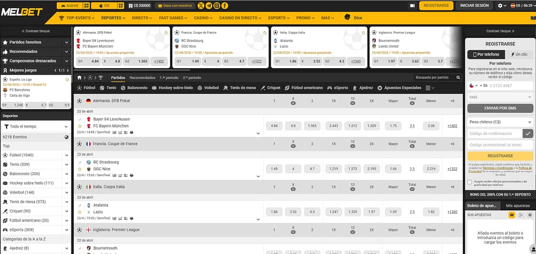This screenshot has height=254, width=536.
Task: Click the MELBET logo
Action: pyautogui.click(x=22, y=12)
